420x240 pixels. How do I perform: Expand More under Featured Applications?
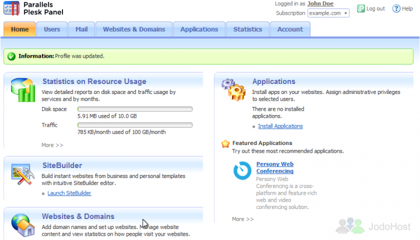243,219
